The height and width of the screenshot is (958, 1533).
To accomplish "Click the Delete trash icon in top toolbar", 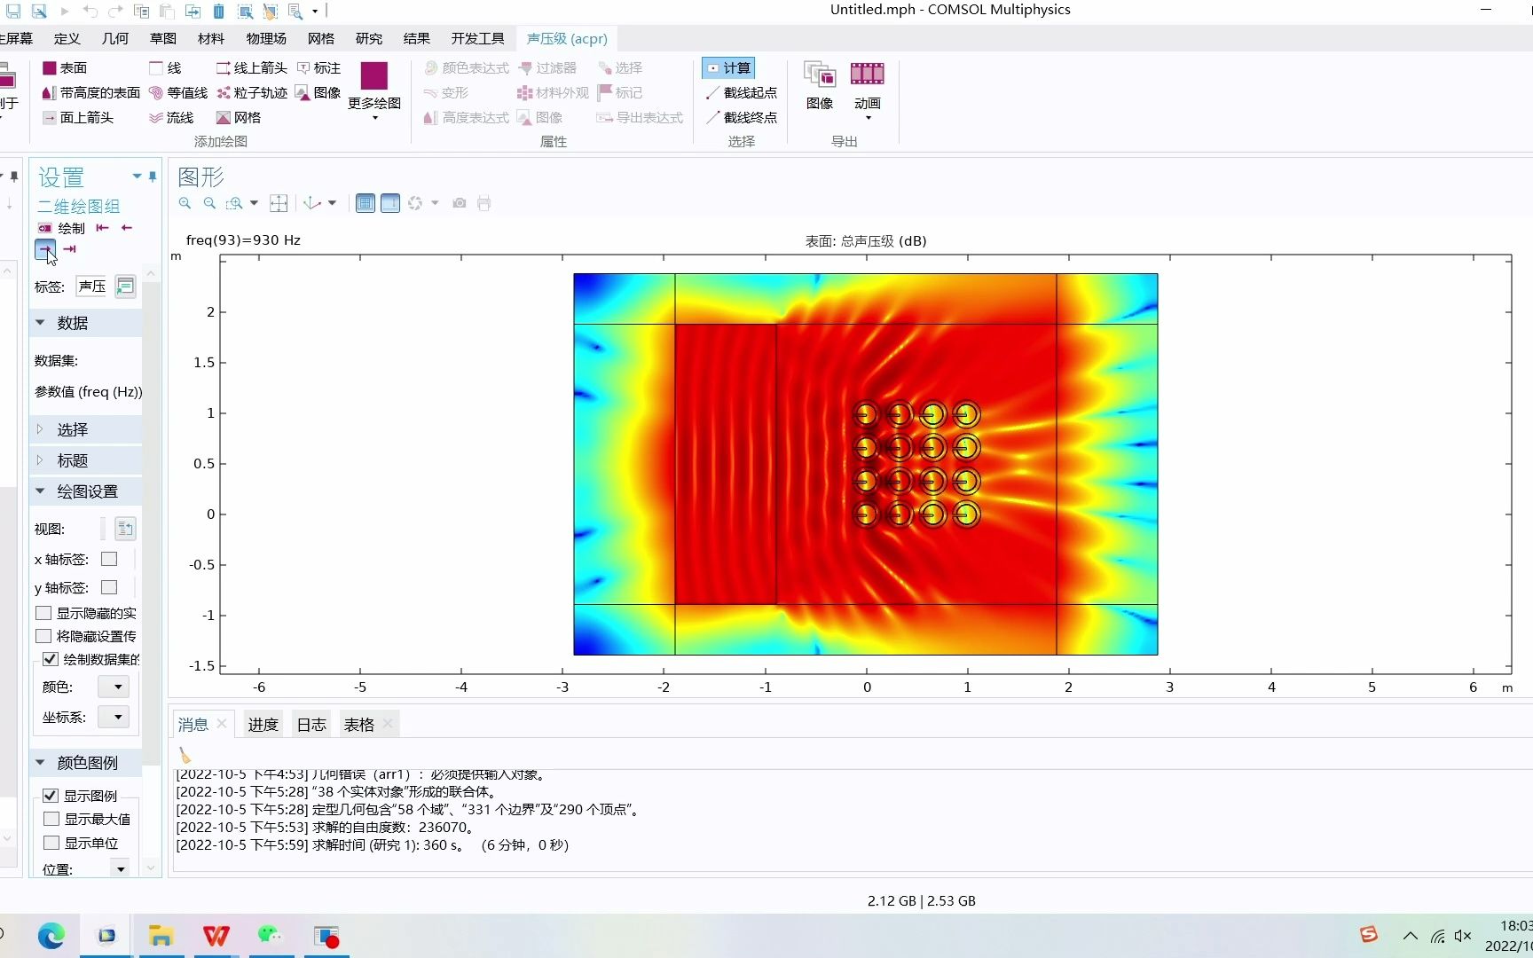I will pos(218,12).
